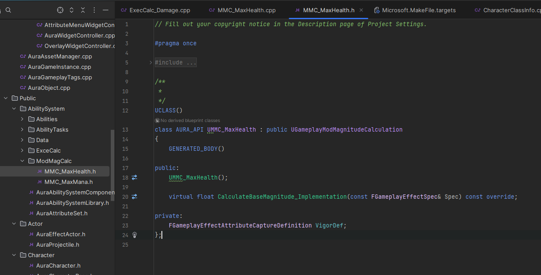Collapse the Public folder
The image size is (541, 275).
coord(6,98)
